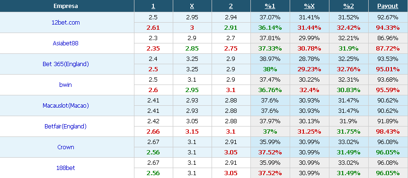
Task: Open the 188bet bookmaker link
Action: coord(66,168)
